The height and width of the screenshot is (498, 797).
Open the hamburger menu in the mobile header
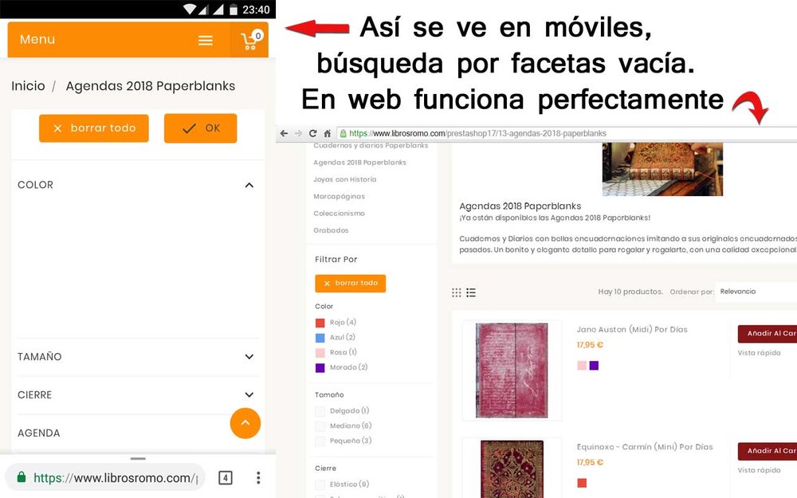tap(206, 39)
